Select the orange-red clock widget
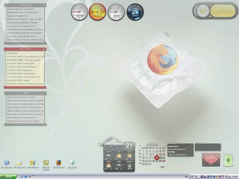The width and height of the screenshot is (239, 179). point(97,12)
